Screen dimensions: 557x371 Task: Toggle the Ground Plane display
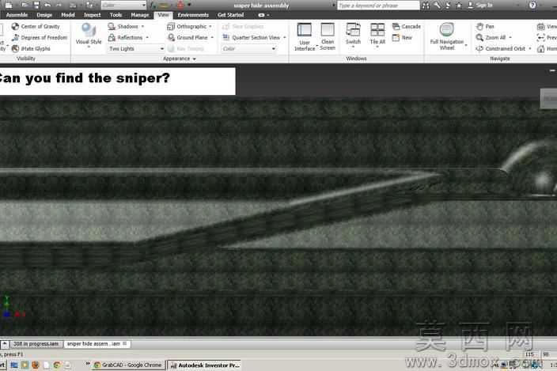coord(188,37)
